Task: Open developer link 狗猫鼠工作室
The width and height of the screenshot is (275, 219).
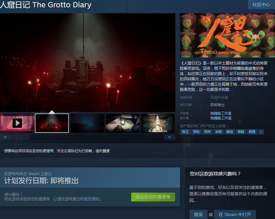Action: [x=221, y=113]
